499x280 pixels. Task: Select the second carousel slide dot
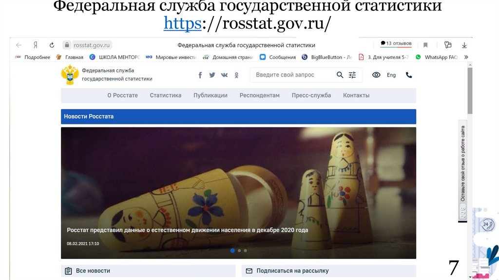(x=239, y=251)
